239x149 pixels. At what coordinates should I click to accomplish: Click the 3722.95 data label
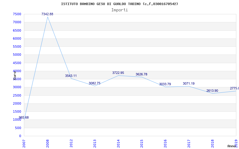tap(118, 73)
